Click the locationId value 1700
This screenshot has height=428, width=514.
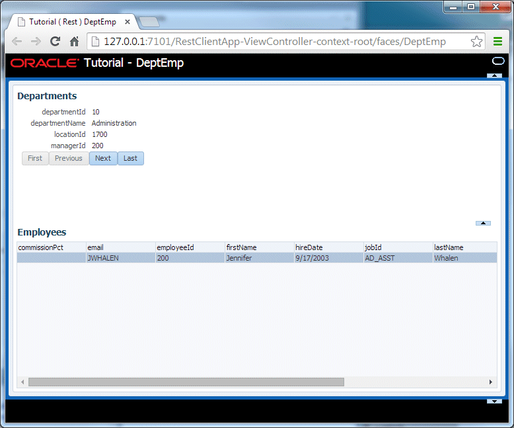pyautogui.click(x=100, y=134)
